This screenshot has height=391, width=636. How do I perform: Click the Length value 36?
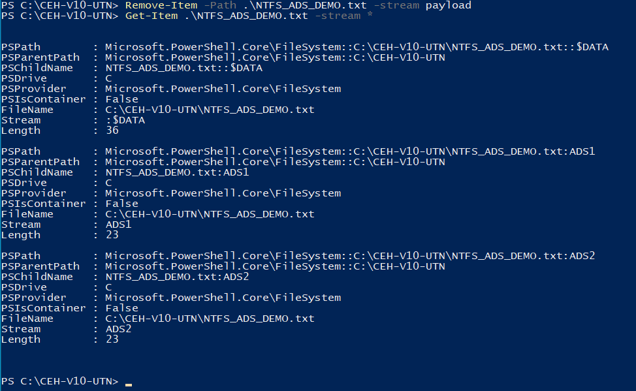[112, 130]
